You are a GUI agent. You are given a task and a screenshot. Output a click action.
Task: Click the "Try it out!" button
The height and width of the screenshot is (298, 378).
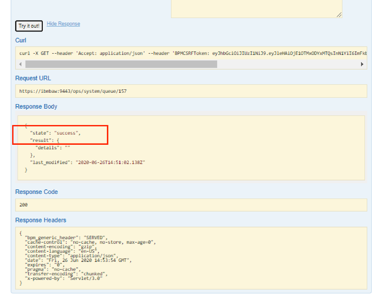(29, 26)
